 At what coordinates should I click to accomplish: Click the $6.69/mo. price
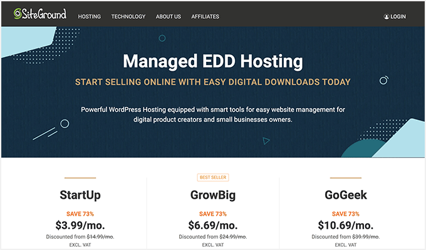(x=213, y=226)
